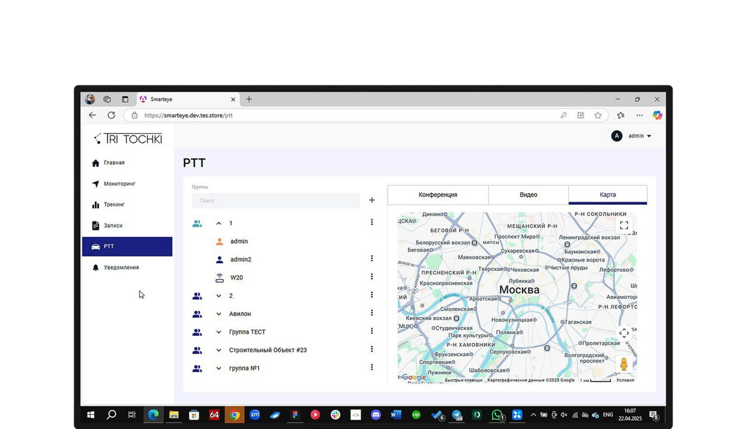Expand Строительный Объект #23 group
The image size is (750, 429).
click(x=219, y=350)
